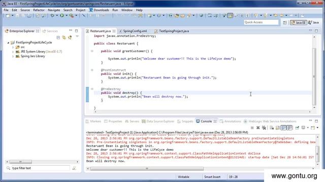
Task: Click the focus on active task icon in explorer
Action: [70, 37]
